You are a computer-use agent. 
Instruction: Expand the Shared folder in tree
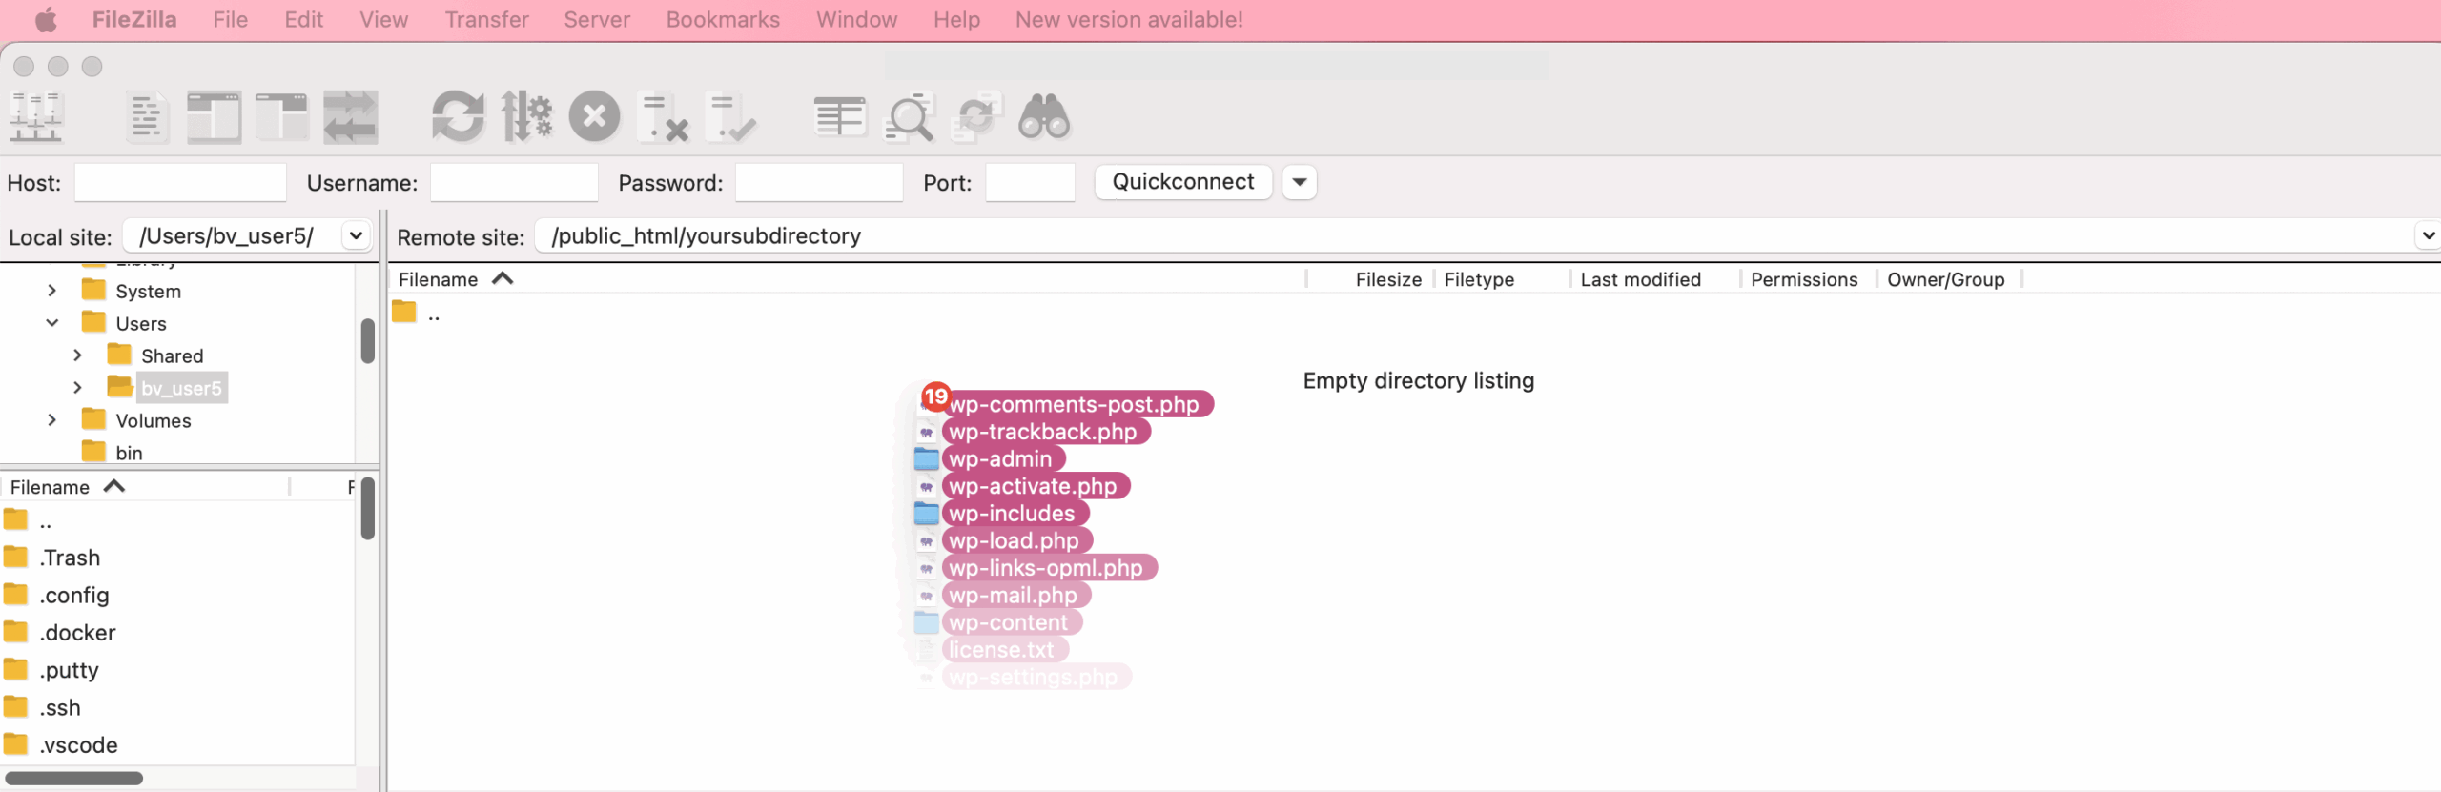78,355
